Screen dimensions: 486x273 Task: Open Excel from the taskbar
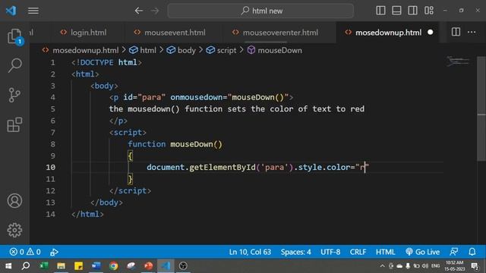click(x=44, y=266)
